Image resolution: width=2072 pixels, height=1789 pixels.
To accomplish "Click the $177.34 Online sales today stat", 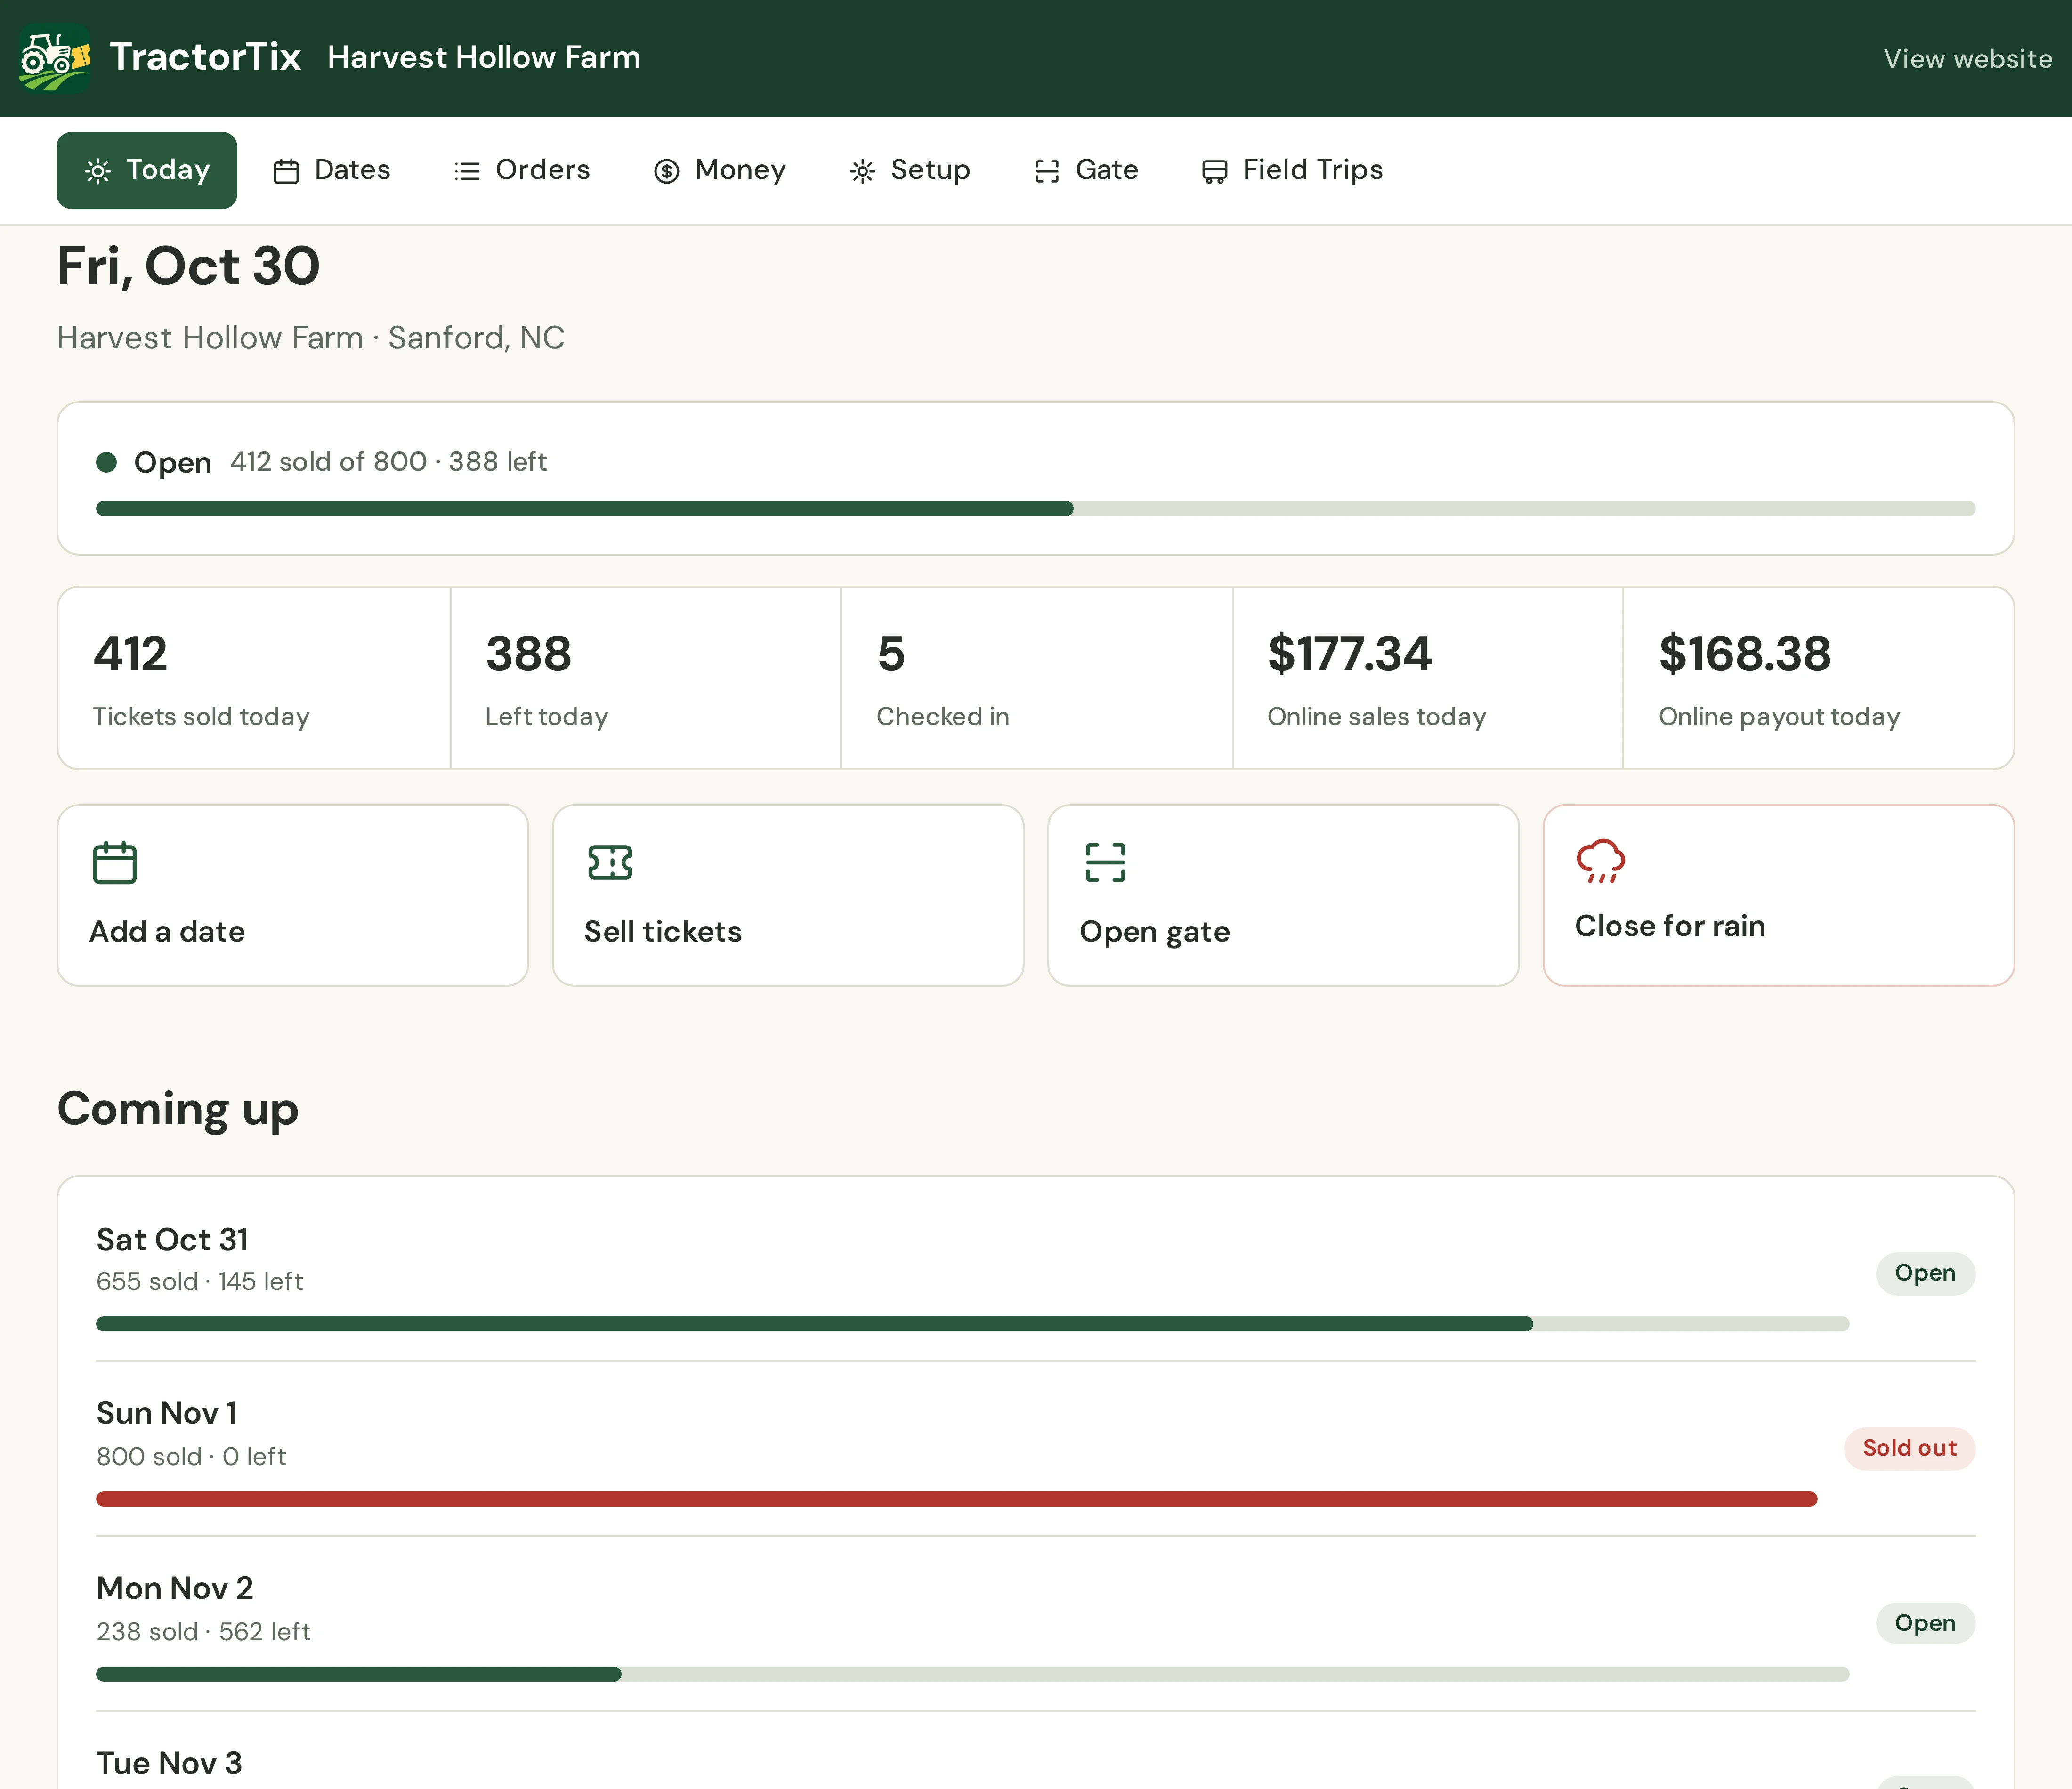I will tap(1428, 678).
